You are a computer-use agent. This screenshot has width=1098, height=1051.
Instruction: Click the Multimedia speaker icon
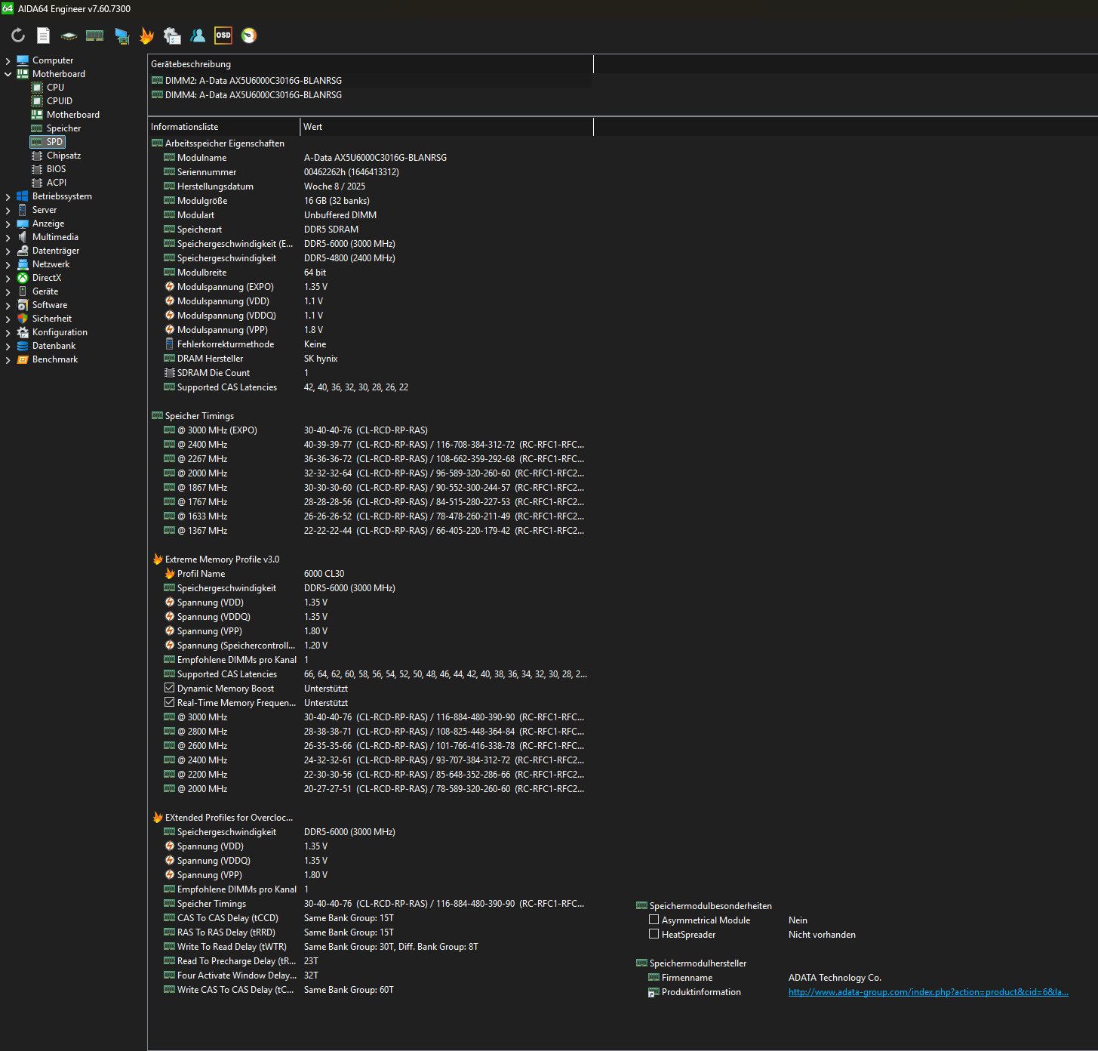pyautogui.click(x=23, y=237)
